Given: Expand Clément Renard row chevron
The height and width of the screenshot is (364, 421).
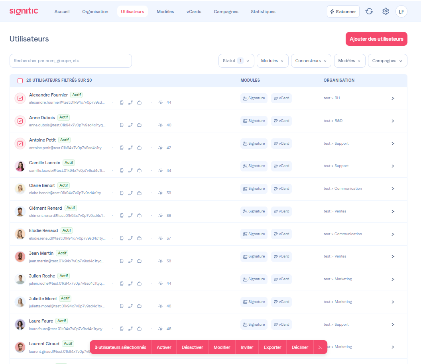Looking at the screenshot, I should click(x=393, y=212).
